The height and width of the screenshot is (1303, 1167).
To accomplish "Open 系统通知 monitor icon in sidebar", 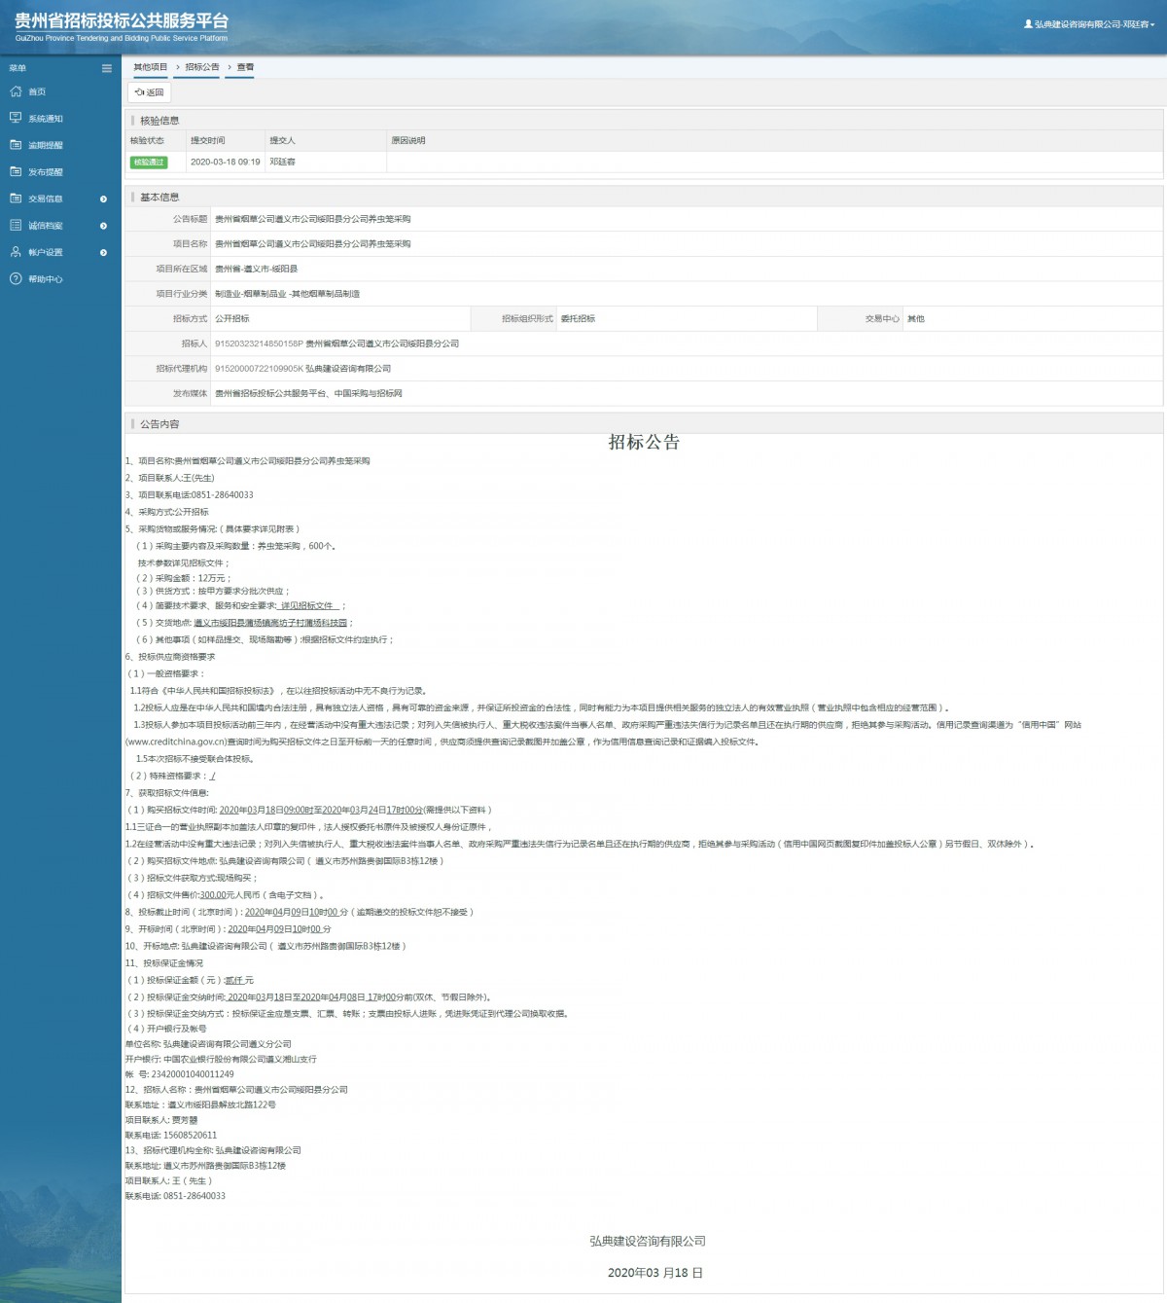I will (x=16, y=118).
